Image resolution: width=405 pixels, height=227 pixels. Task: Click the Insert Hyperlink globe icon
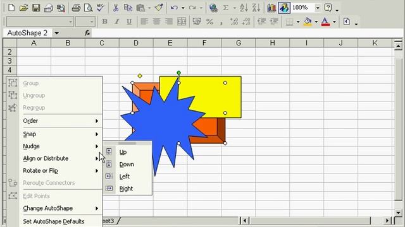pos(213,8)
